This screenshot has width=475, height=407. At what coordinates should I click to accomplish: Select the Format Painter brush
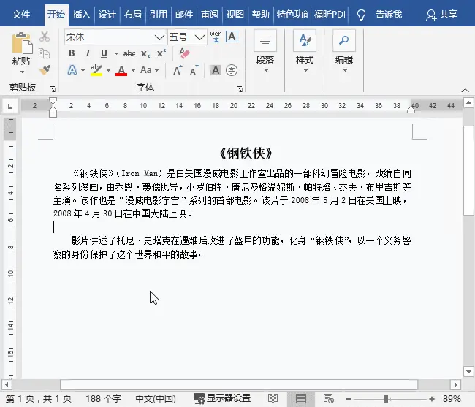[x=45, y=70]
